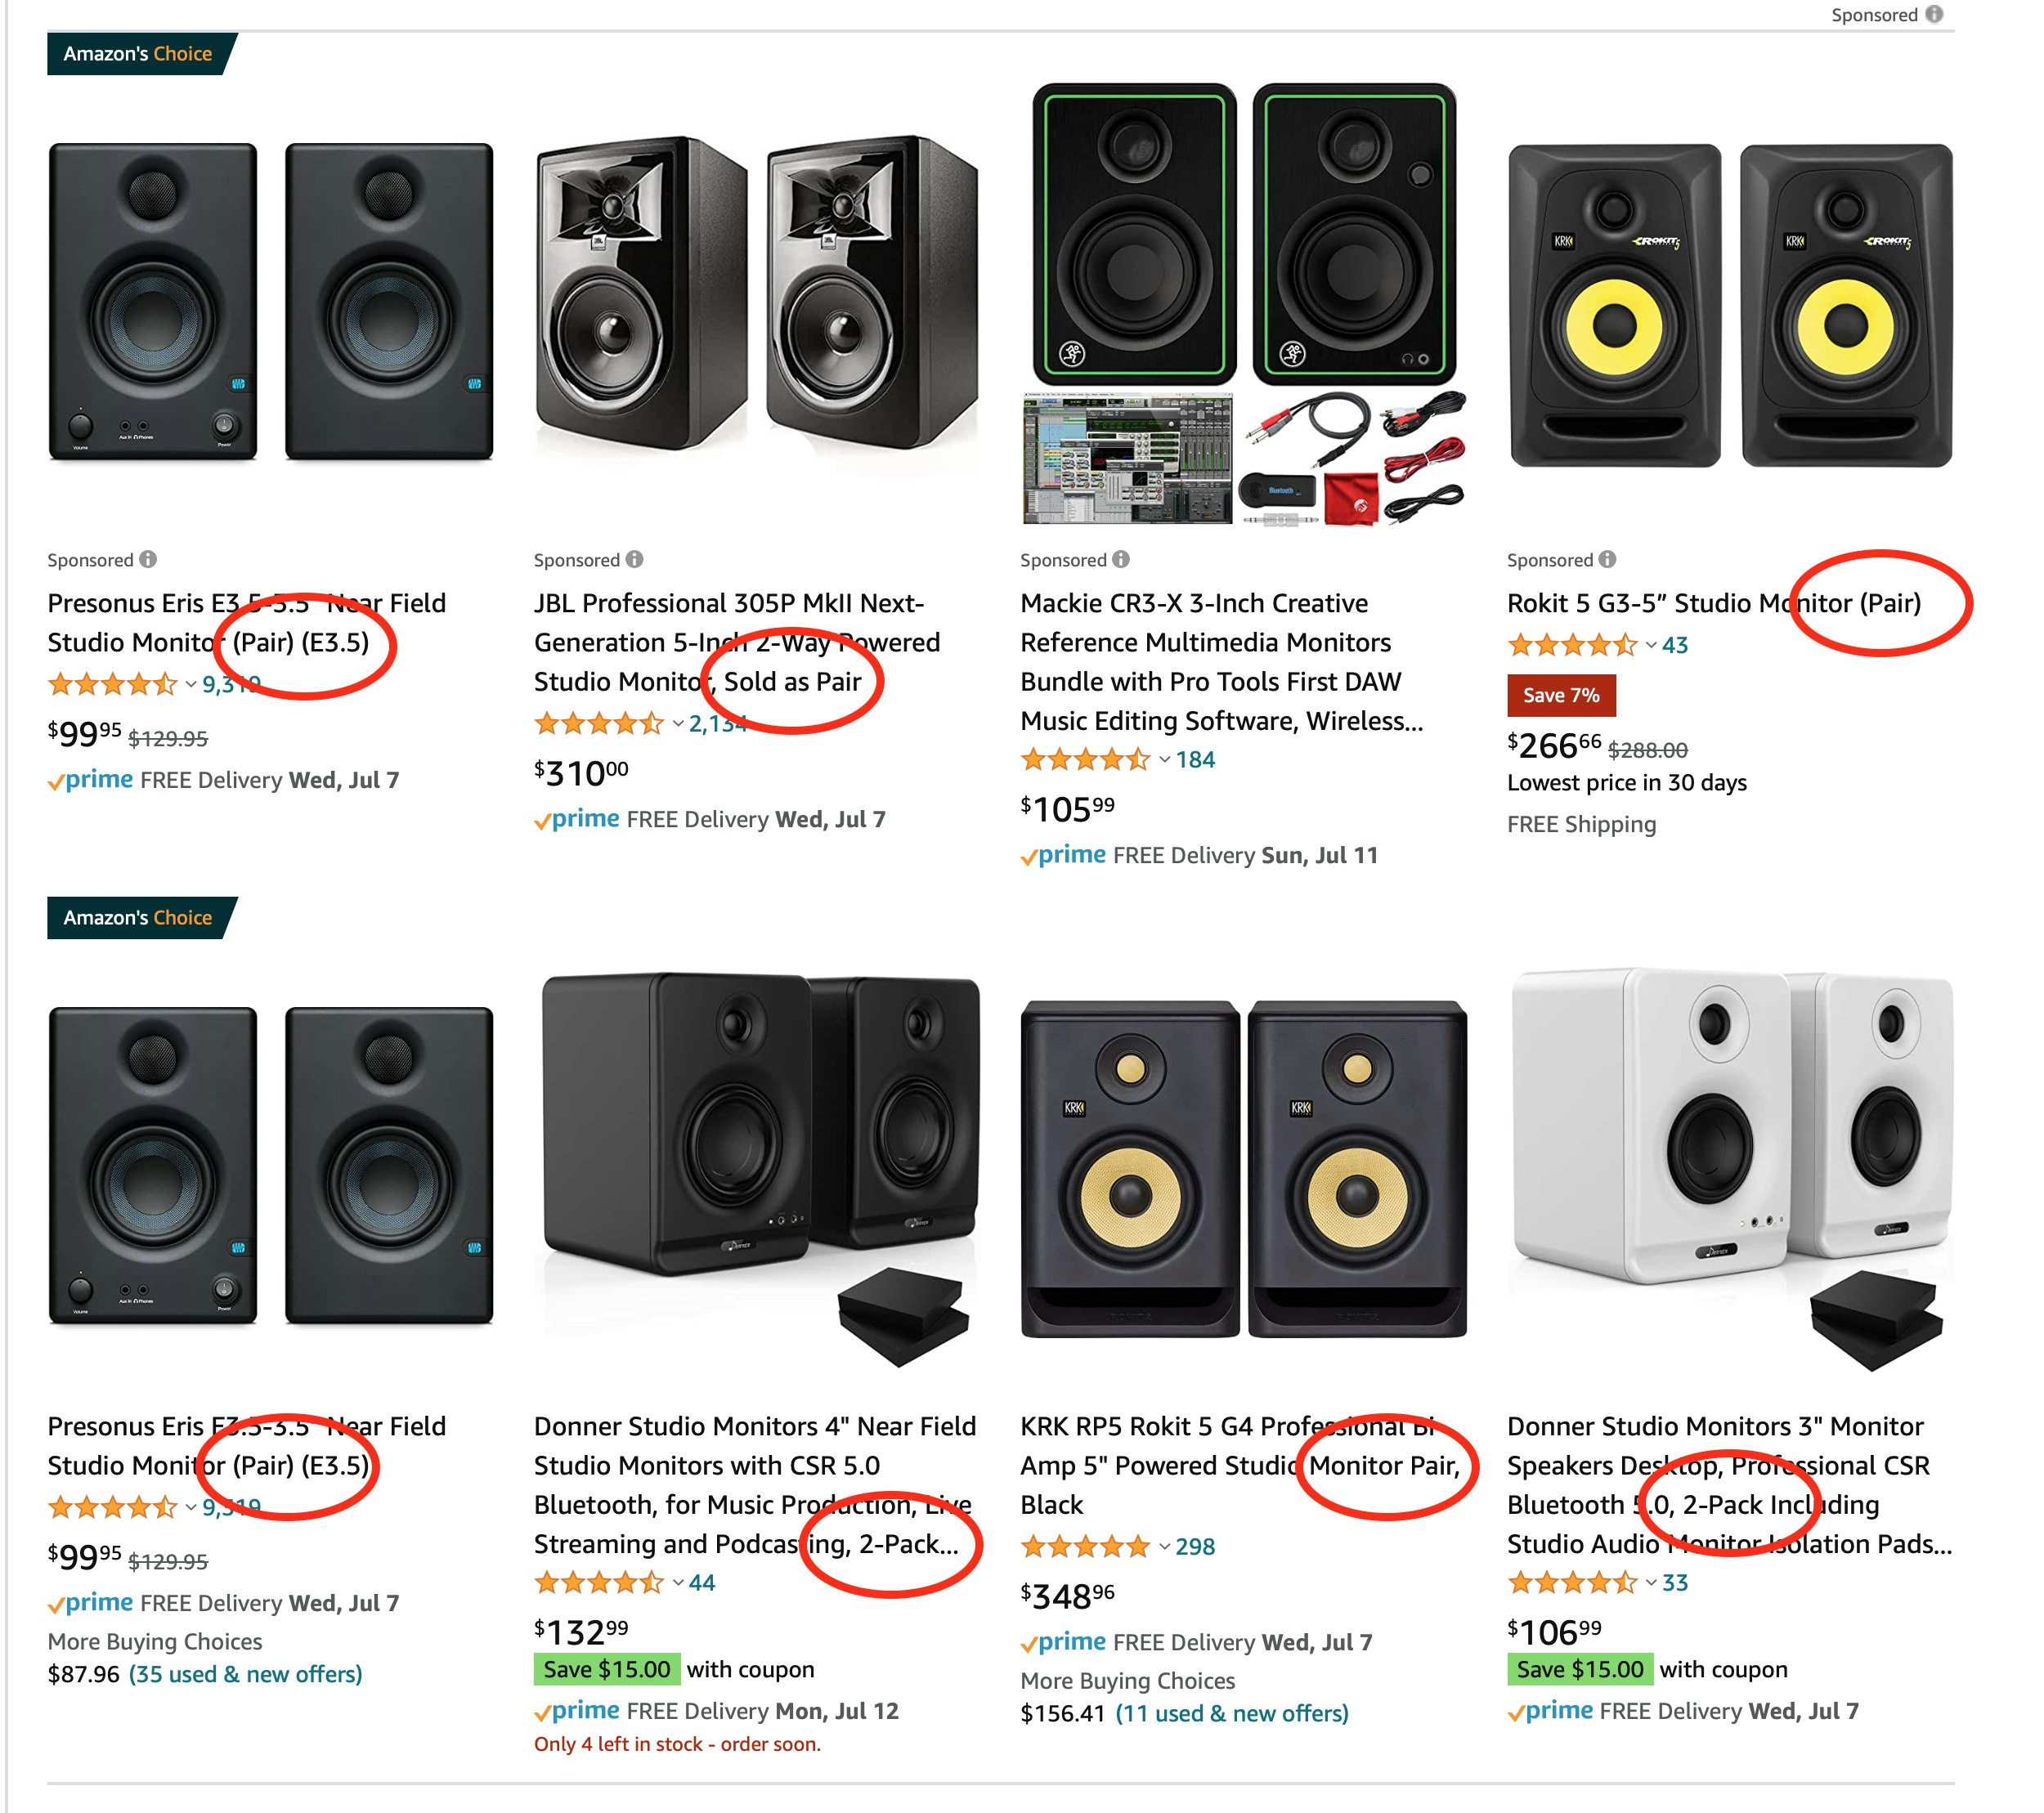Screen dimensions: 2044x1813
Task: Expand rating chevron next to 184 reviews
Action: point(1164,760)
